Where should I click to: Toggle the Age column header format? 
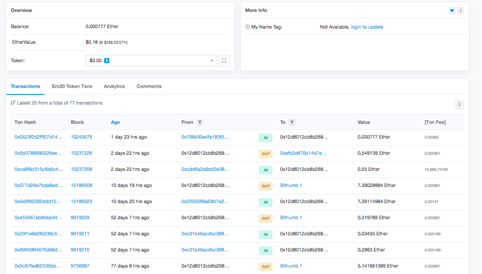pyautogui.click(x=115, y=122)
